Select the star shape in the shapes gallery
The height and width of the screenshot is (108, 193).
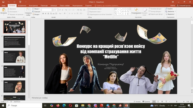tap(128, 14)
